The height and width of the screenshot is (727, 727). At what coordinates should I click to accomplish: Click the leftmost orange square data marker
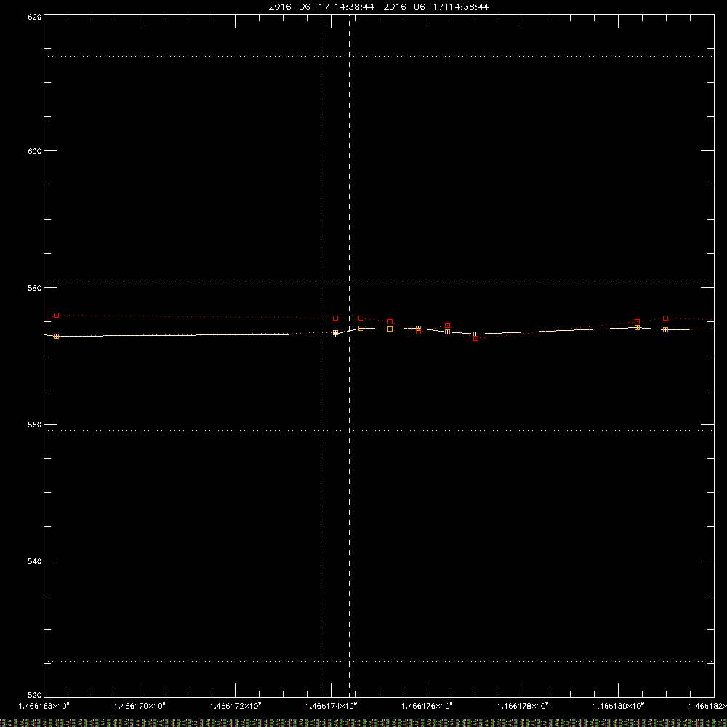click(x=57, y=336)
